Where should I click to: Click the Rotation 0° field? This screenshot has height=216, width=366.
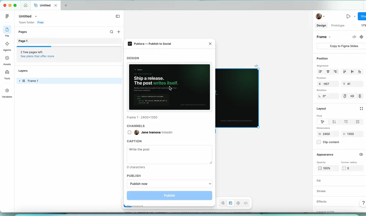pyautogui.click(x=328, y=96)
